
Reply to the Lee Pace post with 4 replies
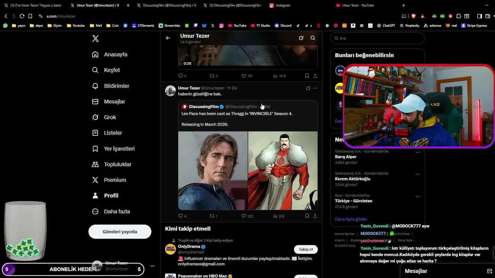182,216
